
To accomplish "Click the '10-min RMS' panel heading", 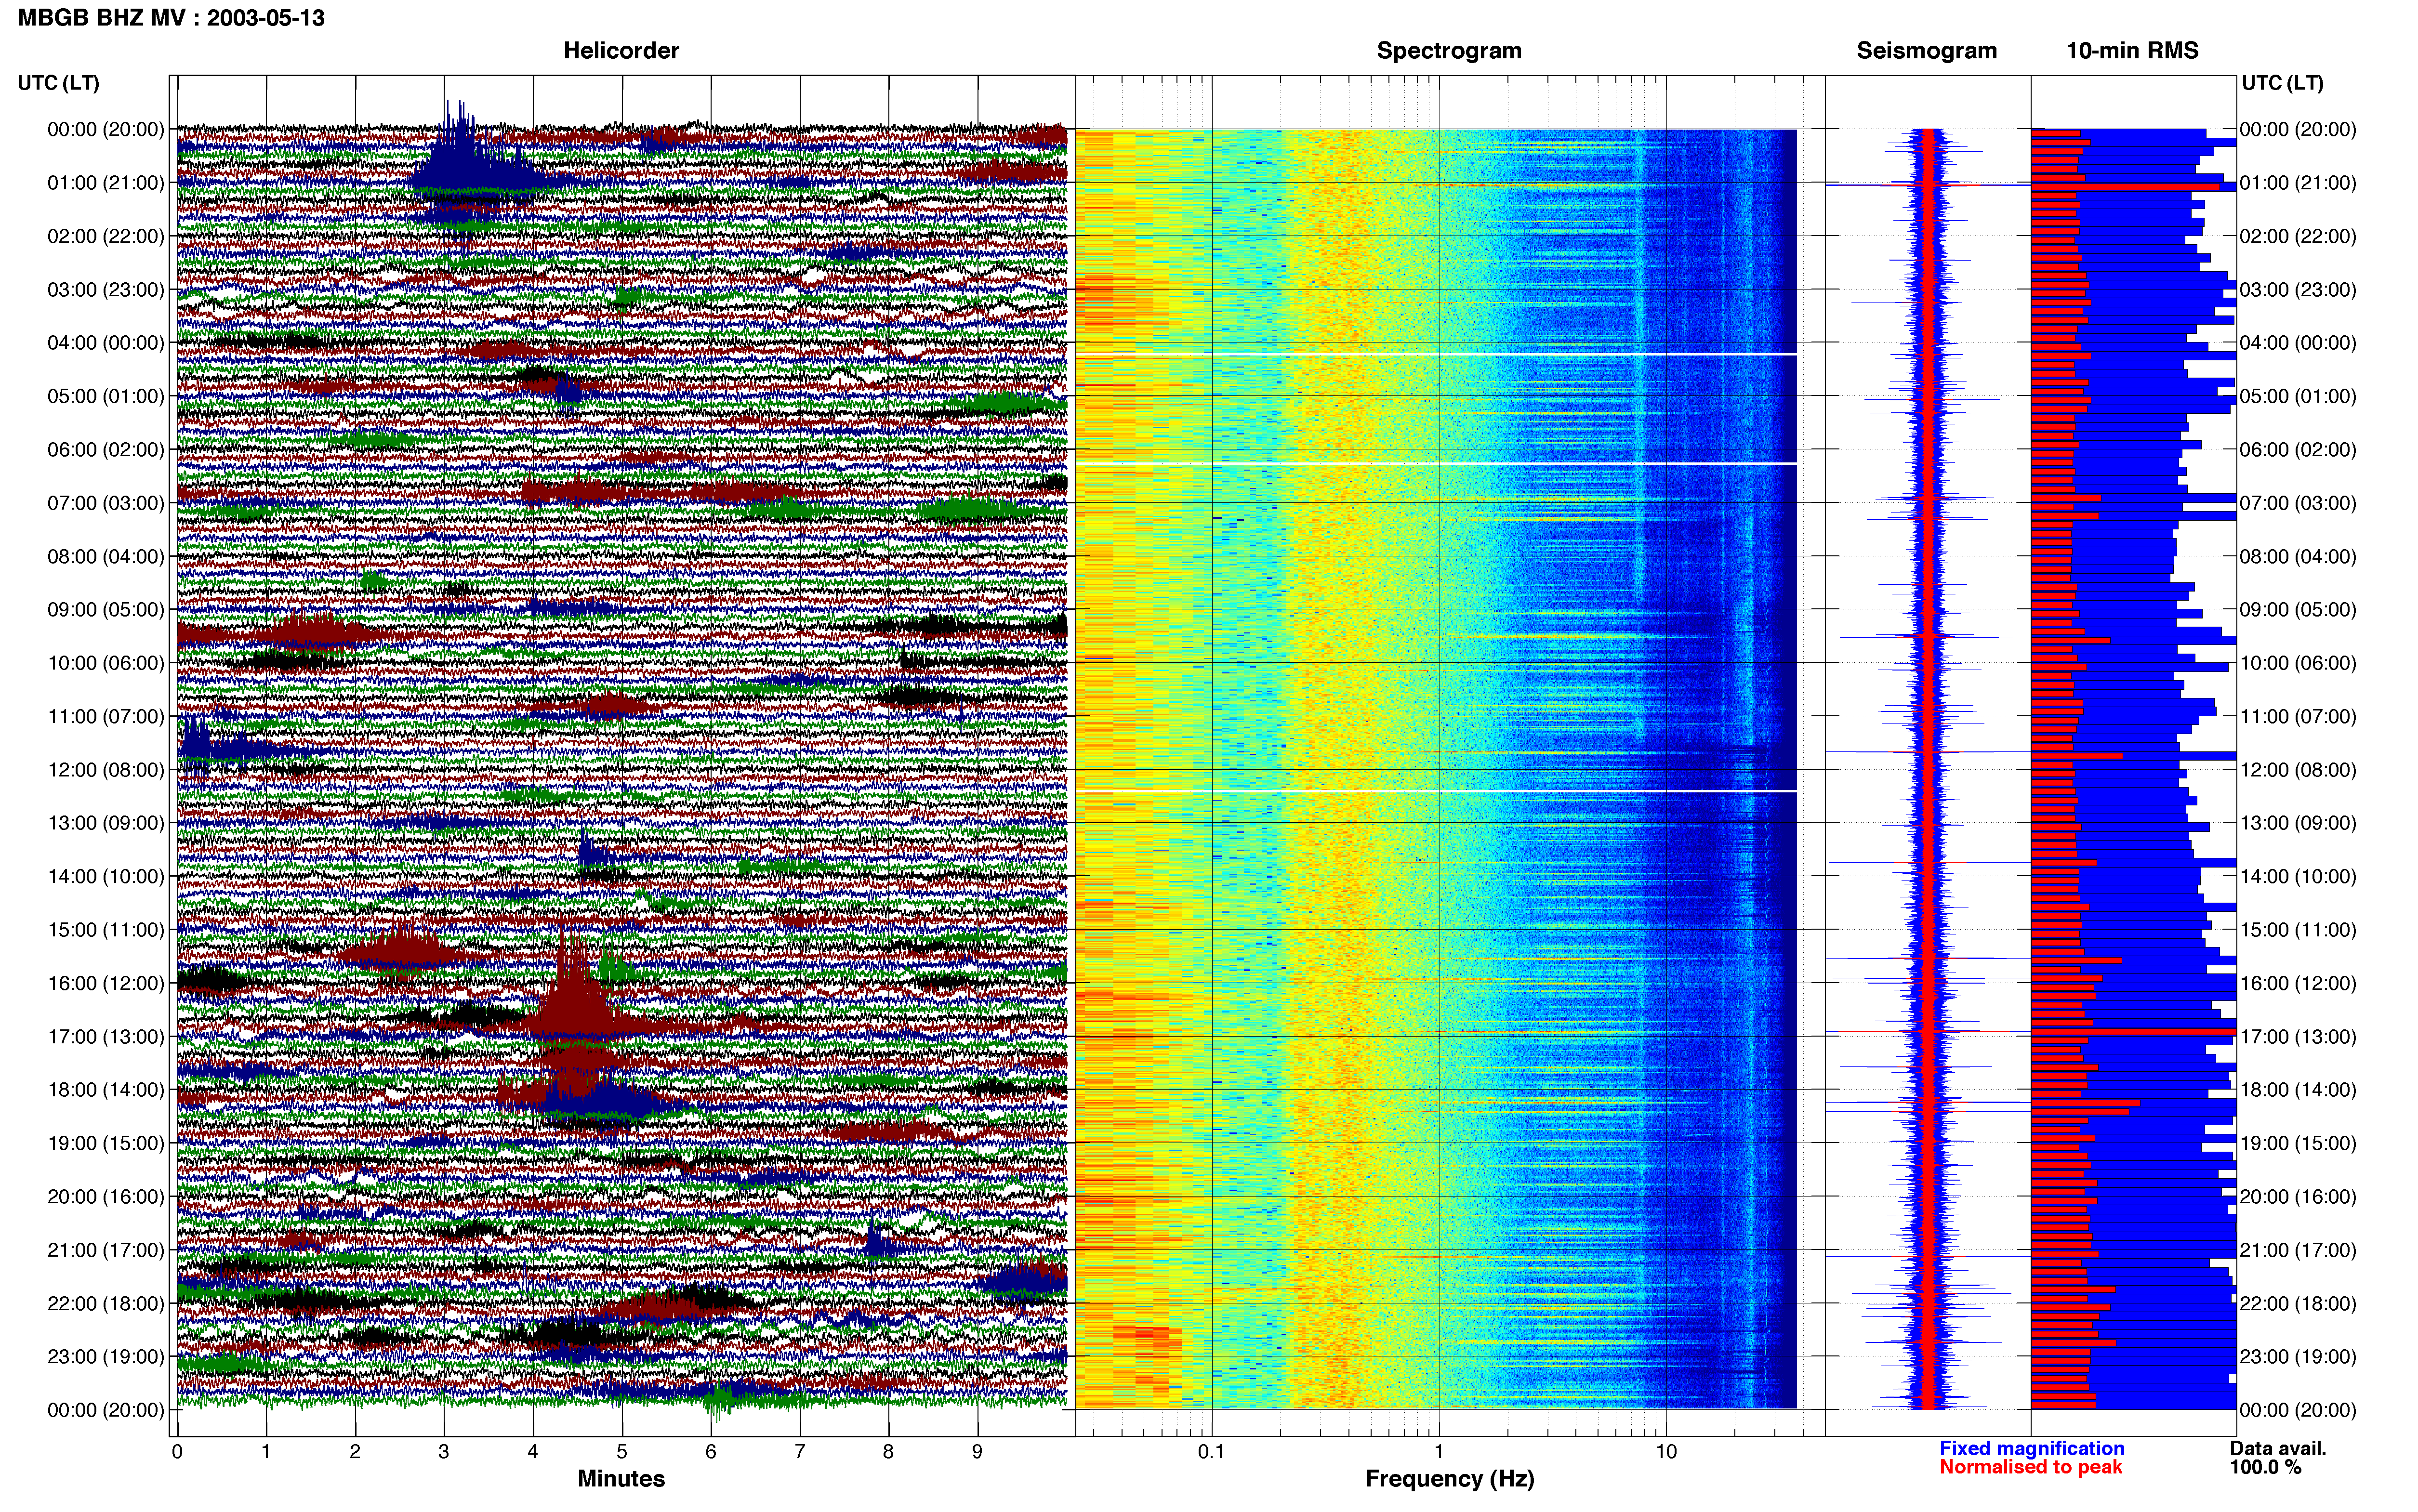I will [x=2132, y=50].
